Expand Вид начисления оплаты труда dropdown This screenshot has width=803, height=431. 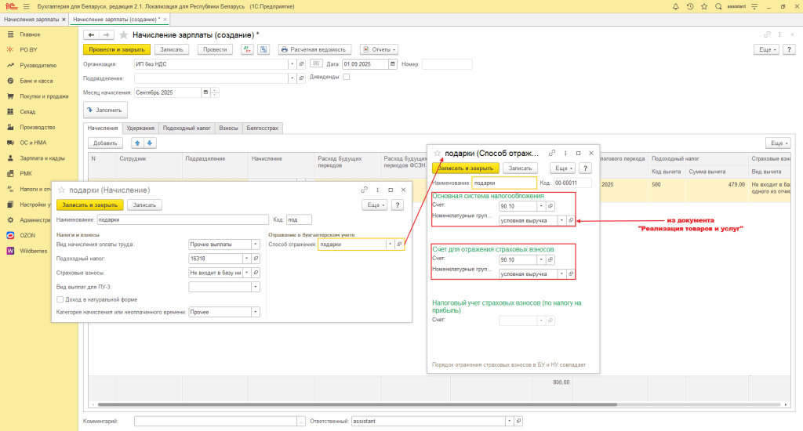coord(256,244)
